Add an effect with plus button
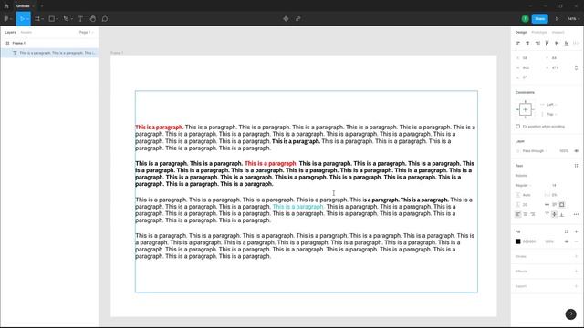The image size is (584, 328). [x=576, y=272]
